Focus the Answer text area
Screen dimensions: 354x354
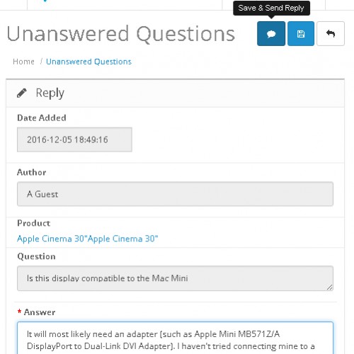coord(175,338)
